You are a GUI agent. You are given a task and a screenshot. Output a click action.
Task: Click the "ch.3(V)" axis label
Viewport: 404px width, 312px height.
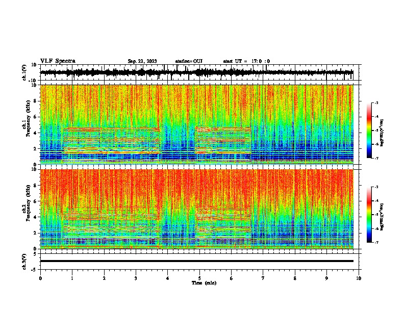click(24, 262)
